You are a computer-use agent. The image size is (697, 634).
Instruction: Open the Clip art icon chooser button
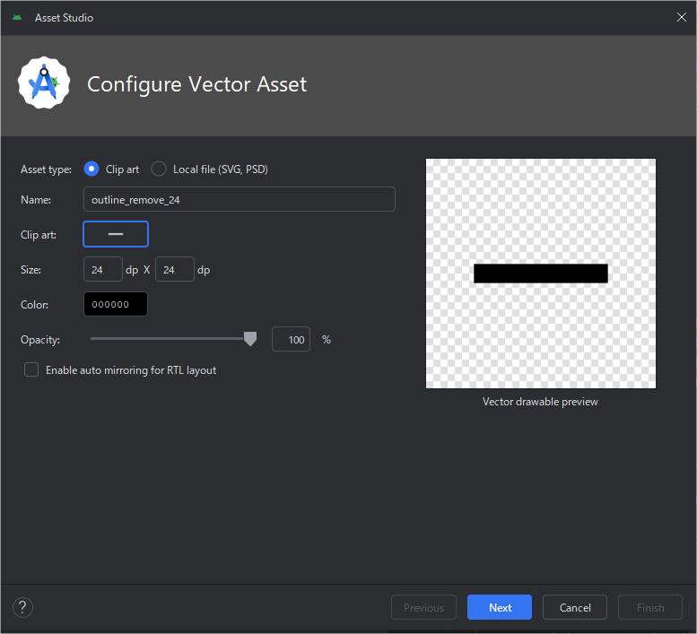coord(116,234)
